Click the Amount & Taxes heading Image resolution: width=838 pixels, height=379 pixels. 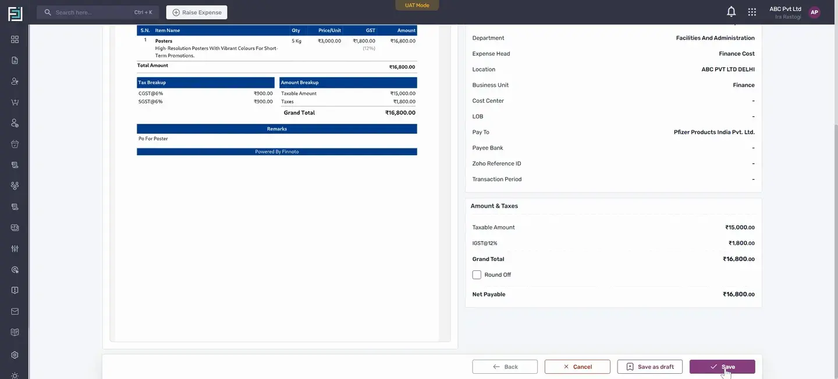click(x=494, y=206)
